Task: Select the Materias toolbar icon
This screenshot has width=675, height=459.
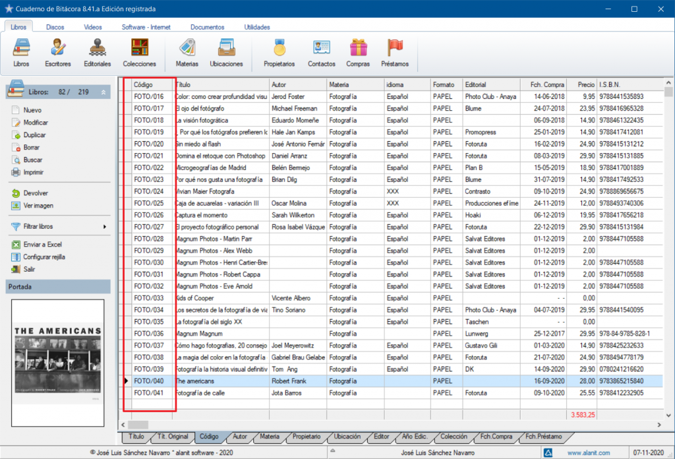Action: tap(187, 49)
